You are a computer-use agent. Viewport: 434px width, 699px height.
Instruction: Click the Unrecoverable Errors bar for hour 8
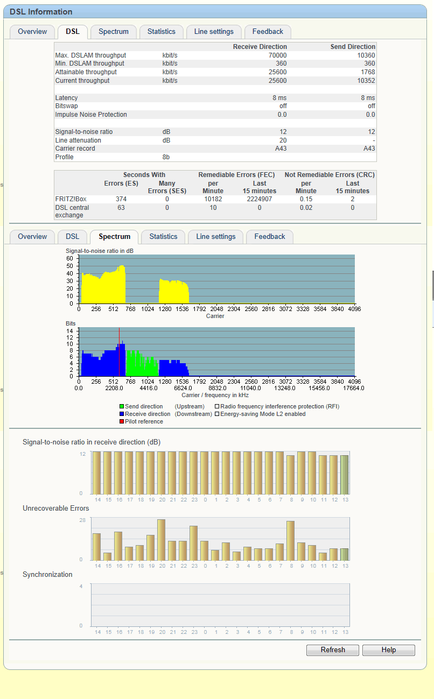coord(290,541)
